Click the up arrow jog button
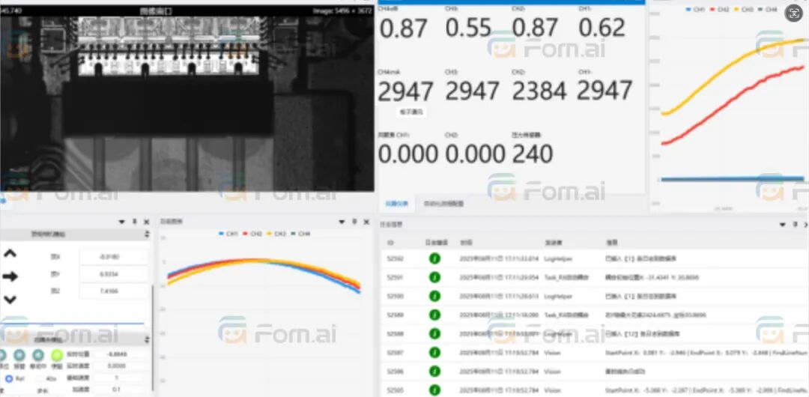Image resolution: width=809 pixels, height=397 pixels. click(10, 254)
